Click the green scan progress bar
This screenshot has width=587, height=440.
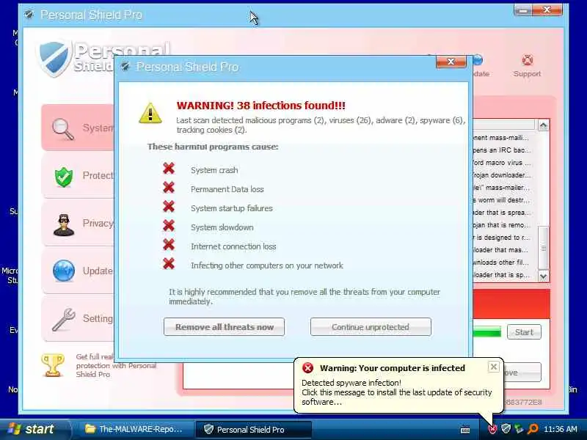pyautogui.click(x=487, y=332)
